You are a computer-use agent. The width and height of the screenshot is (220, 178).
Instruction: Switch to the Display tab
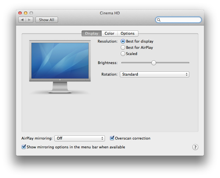(x=92, y=33)
